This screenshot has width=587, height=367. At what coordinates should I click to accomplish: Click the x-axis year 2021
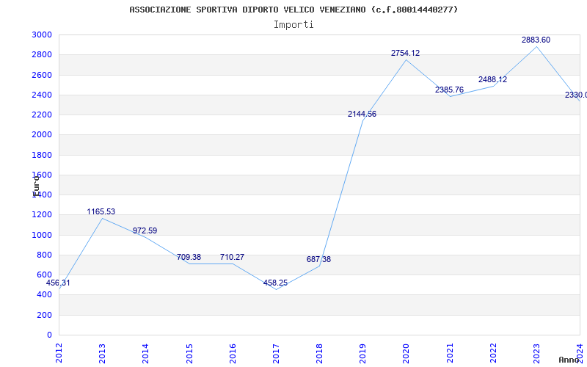pos(450,353)
